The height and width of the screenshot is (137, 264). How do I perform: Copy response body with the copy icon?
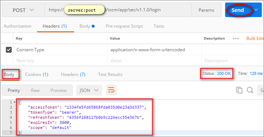tap(239, 90)
